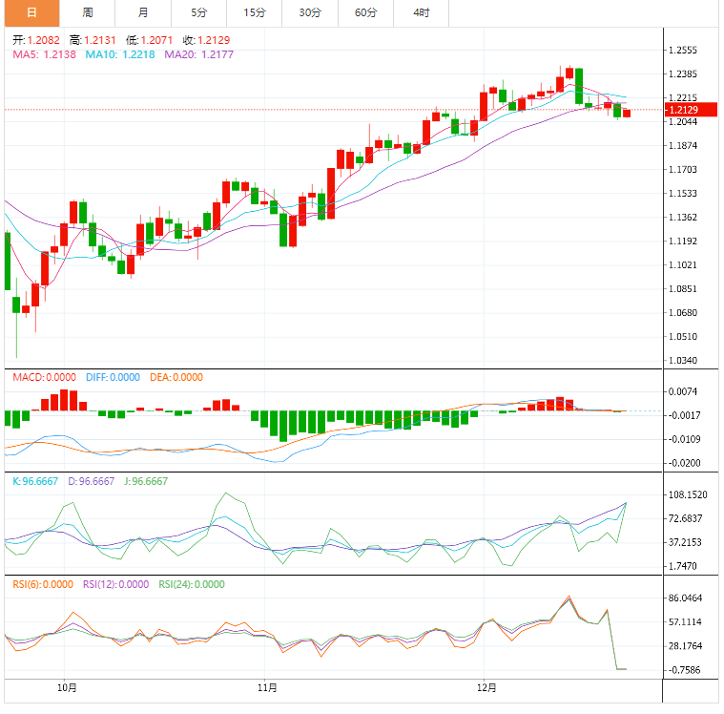This screenshot has height=714, width=724.
Task: Select the 15分 timeframe tab
Action: 255,12
